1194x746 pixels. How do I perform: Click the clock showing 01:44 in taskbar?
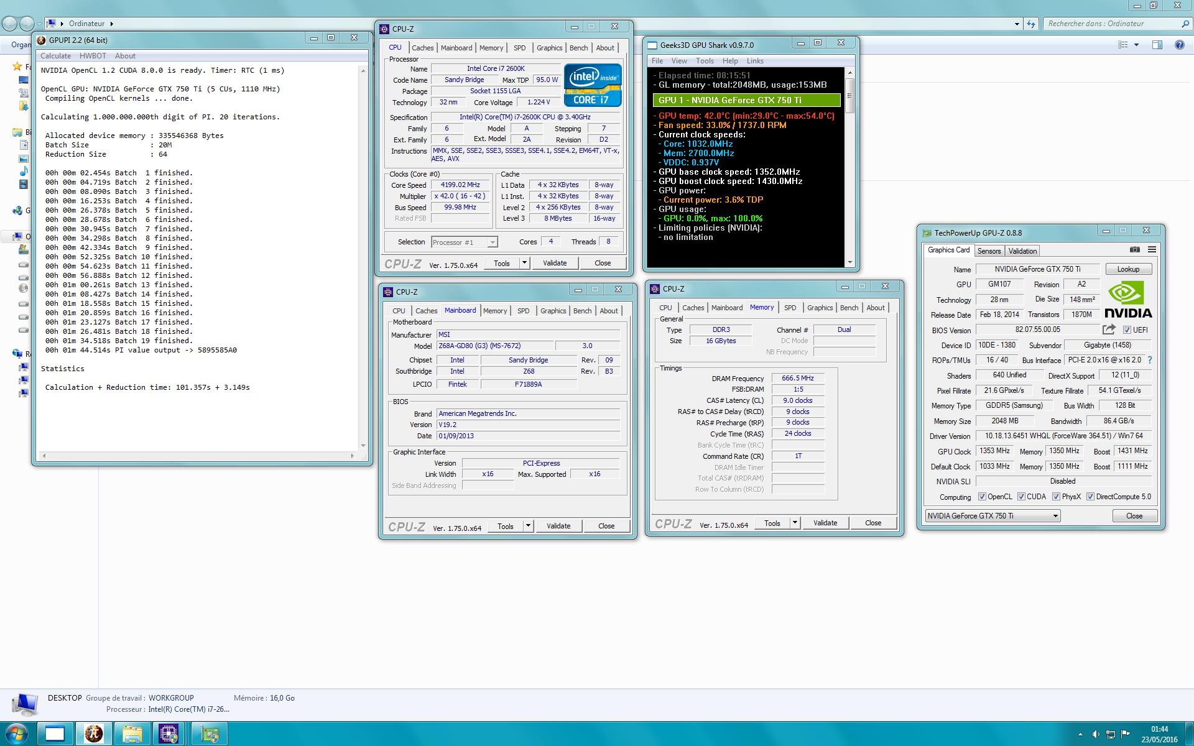tap(1159, 729)
